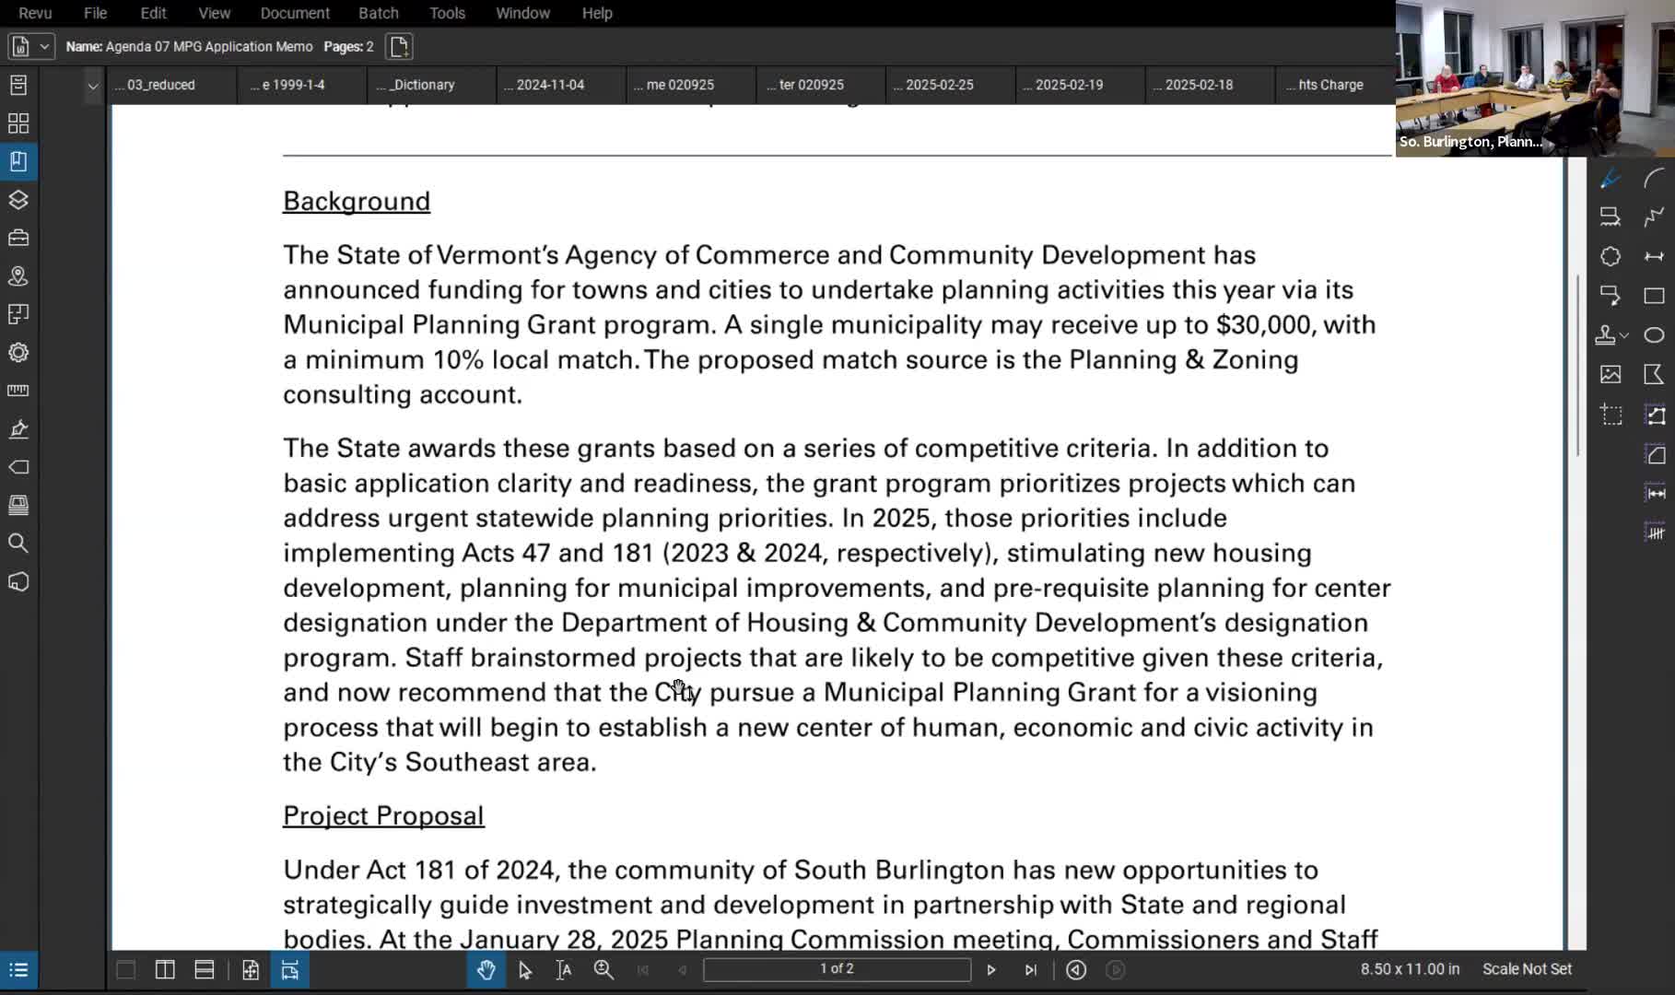
Task: Open the File menu
Action: pos(95,13)
